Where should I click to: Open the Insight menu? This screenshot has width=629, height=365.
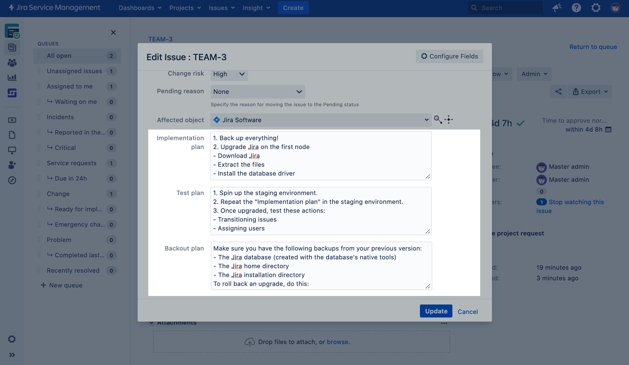256,8
